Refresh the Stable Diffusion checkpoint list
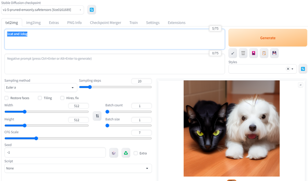 [91, 10]
